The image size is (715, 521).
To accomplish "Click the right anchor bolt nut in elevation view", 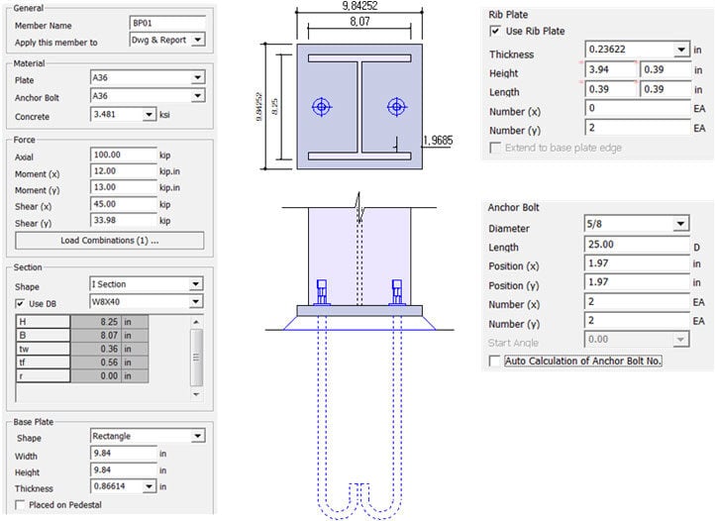I will (396, 290).
